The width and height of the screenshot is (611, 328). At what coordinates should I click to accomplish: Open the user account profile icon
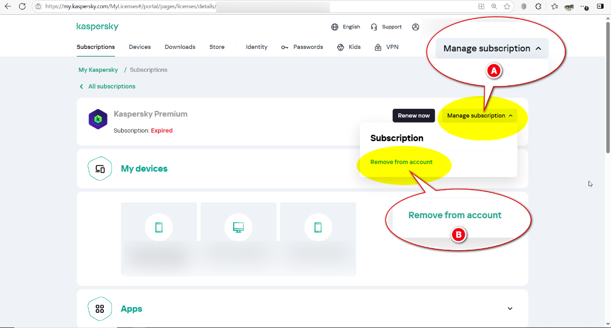pos(416,27)
